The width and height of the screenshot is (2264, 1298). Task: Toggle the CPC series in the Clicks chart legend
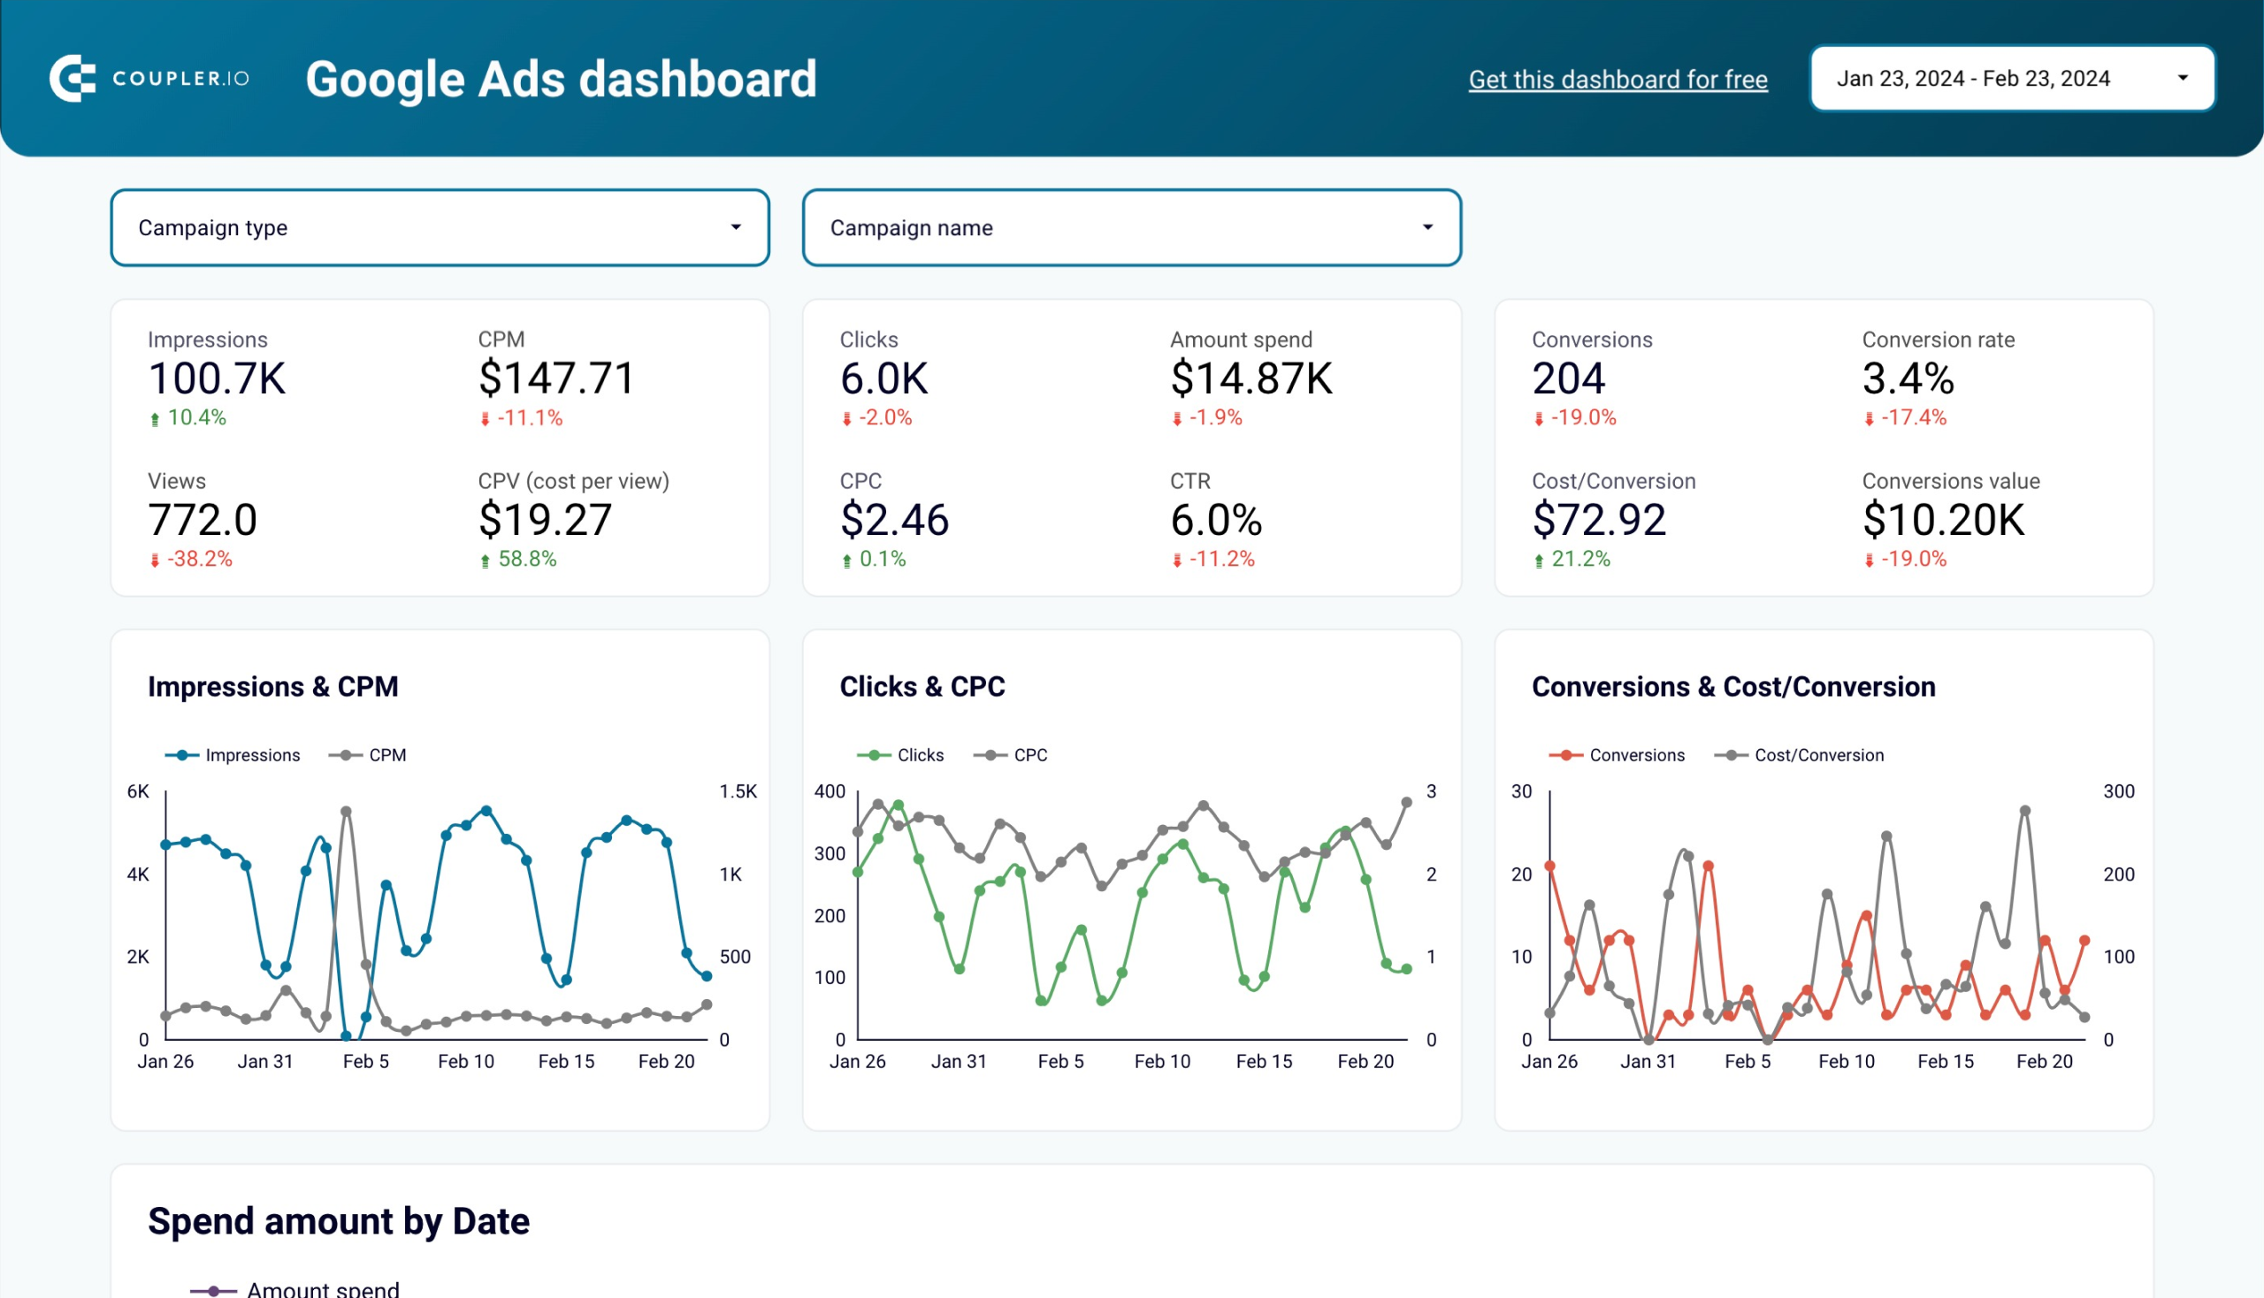[x=1016, y=754]
